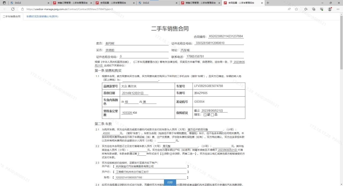Click the browser address bar URL

tap(69, 9)
